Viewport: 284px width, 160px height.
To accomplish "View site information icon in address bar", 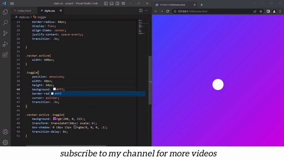I will click(175, 11).
